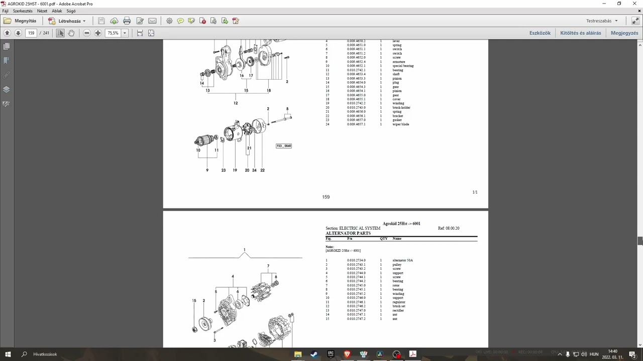The height and width of the screenshot is (361, 643).
Task: Open Epic Games launcher from taskbar
Action: (331, 354)
